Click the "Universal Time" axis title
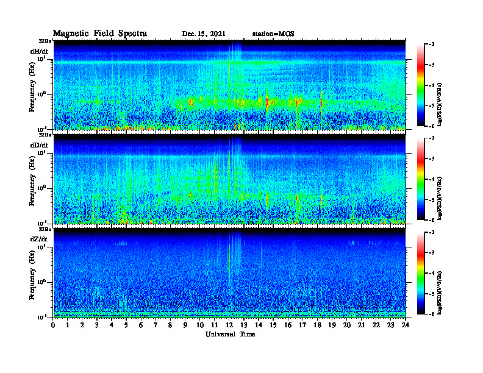The image size is (483, 373). pyautogui.click(x=230, y=334)
